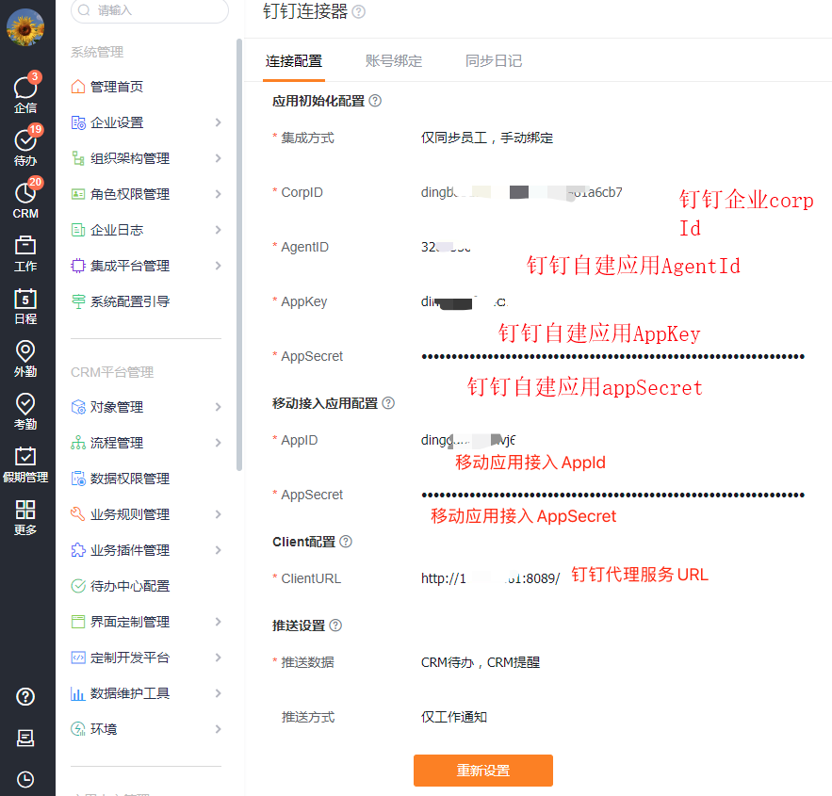
Task: Expand the 组织架构管理 menu arrow
Action: tap(218, 158)
